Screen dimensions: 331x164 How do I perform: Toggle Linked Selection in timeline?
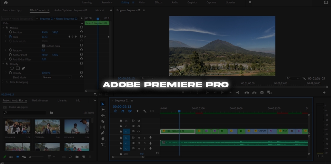(130, 111)
